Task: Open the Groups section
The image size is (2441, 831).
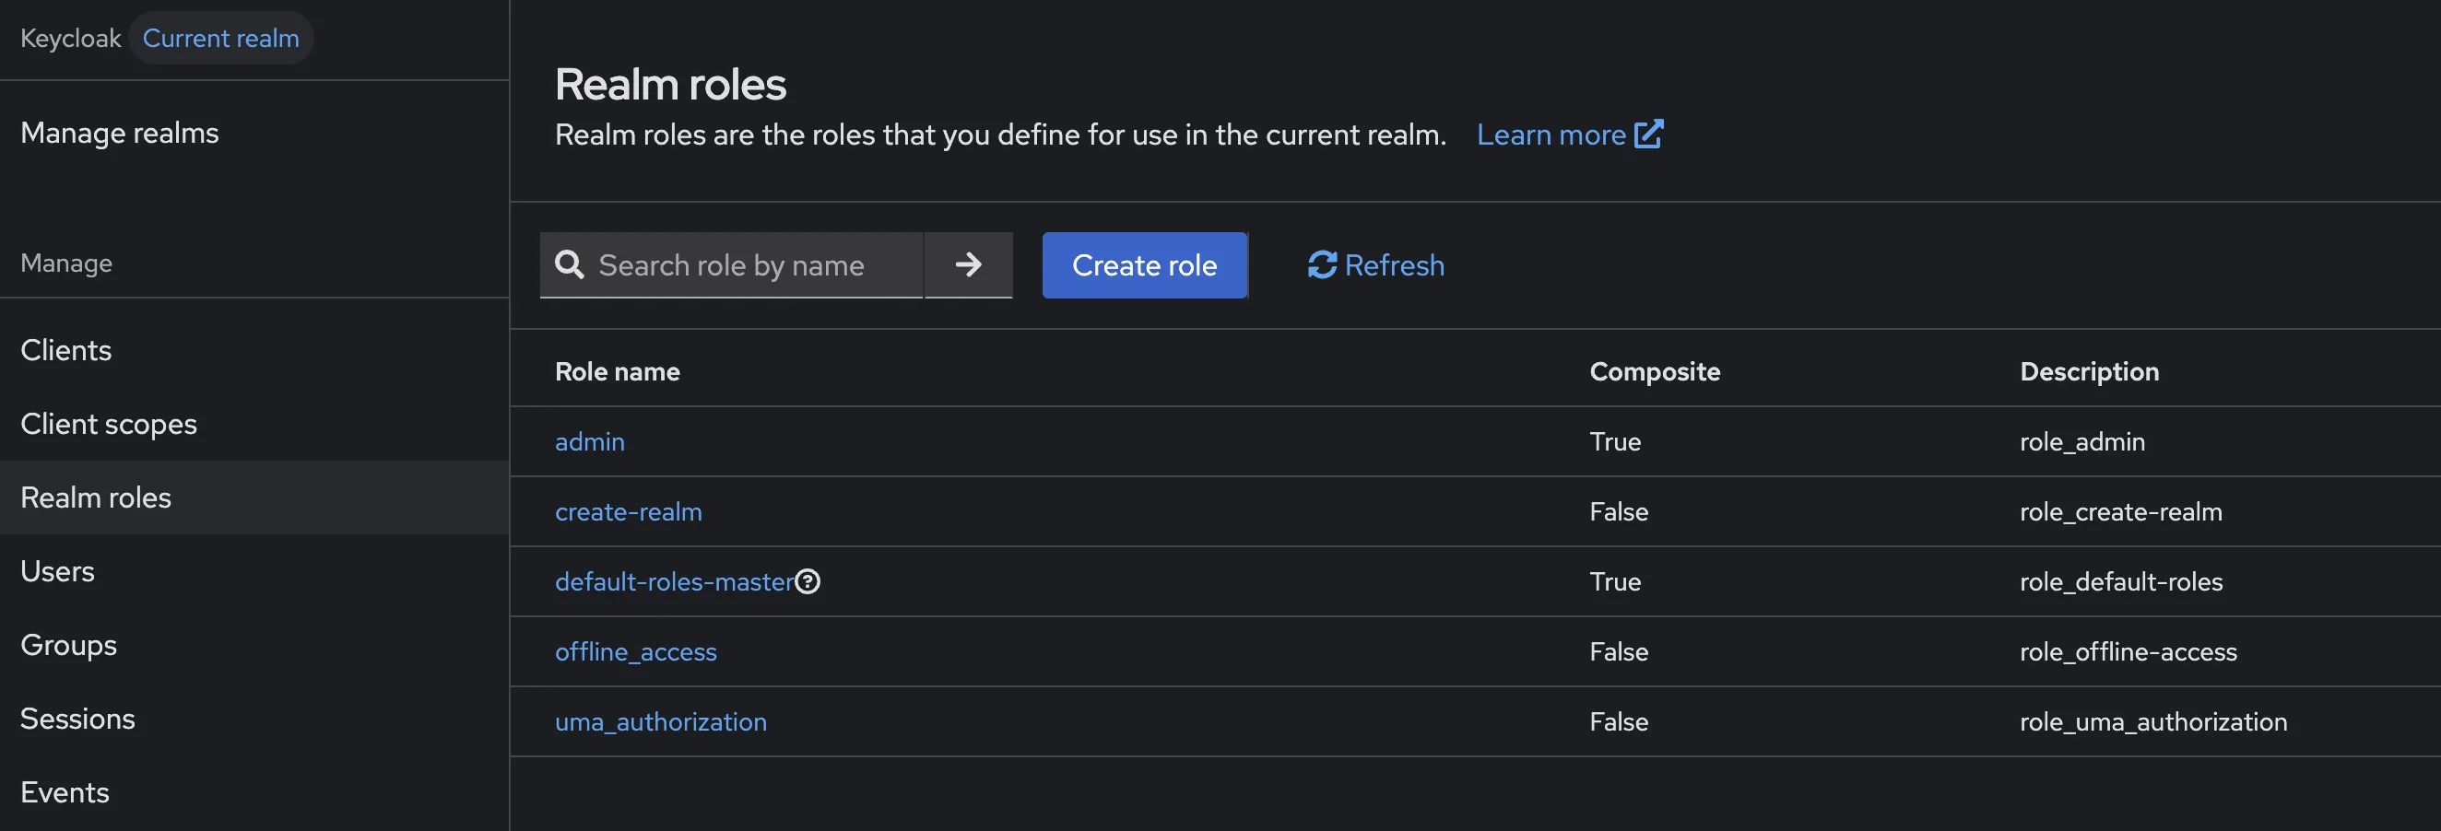Action: point(67,645)
